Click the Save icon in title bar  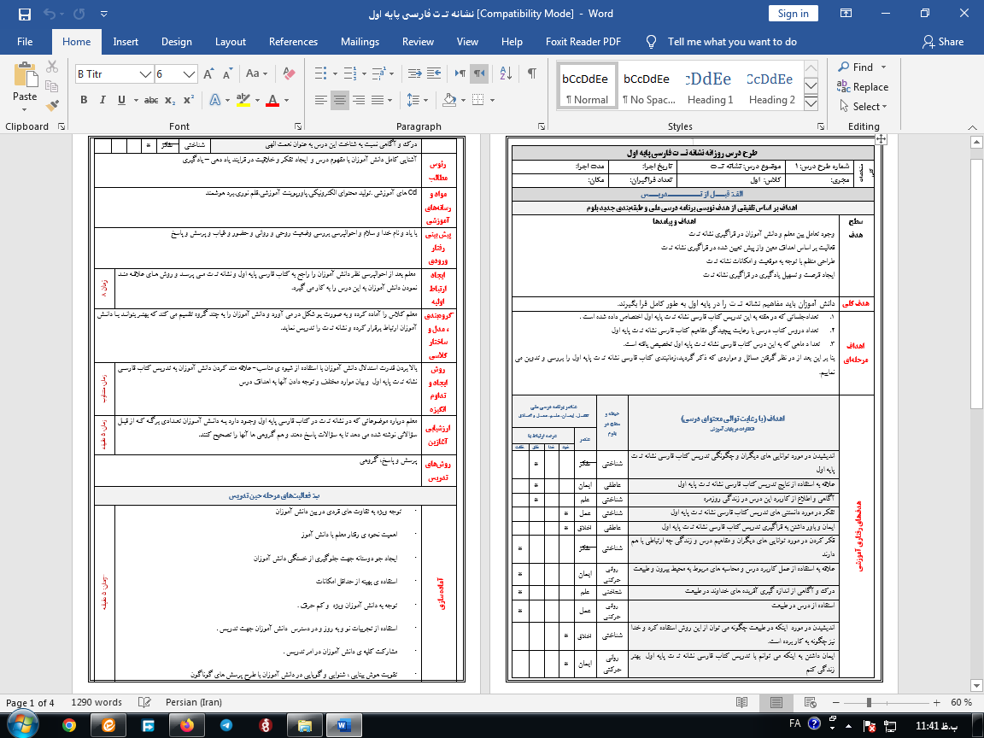24,14
